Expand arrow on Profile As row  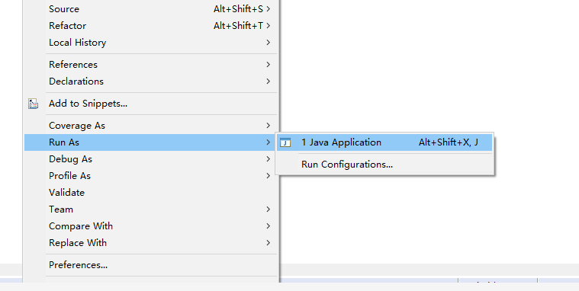(269, 176)
